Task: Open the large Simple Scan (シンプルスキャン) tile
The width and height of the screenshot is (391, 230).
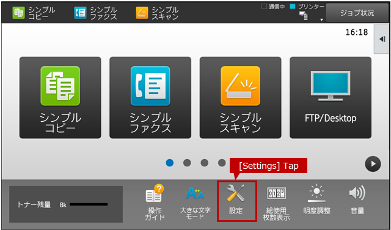Action: point(240,98)
